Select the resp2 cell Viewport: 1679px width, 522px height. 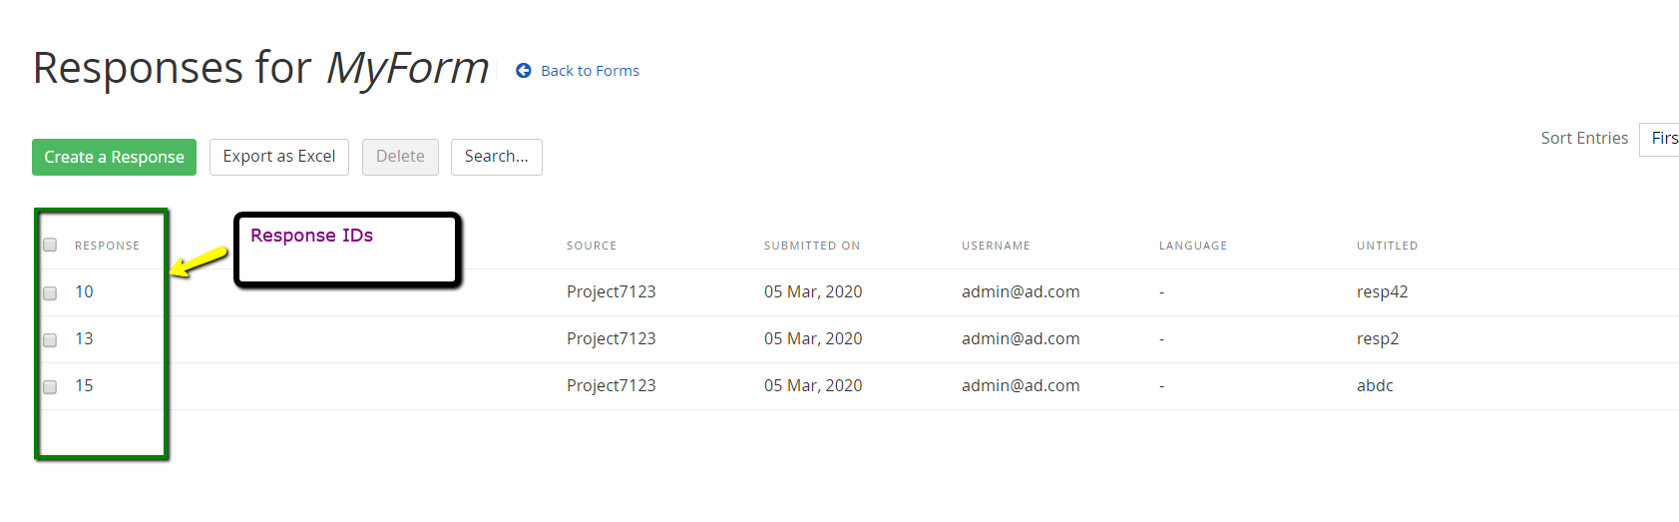pos(1378,338)
